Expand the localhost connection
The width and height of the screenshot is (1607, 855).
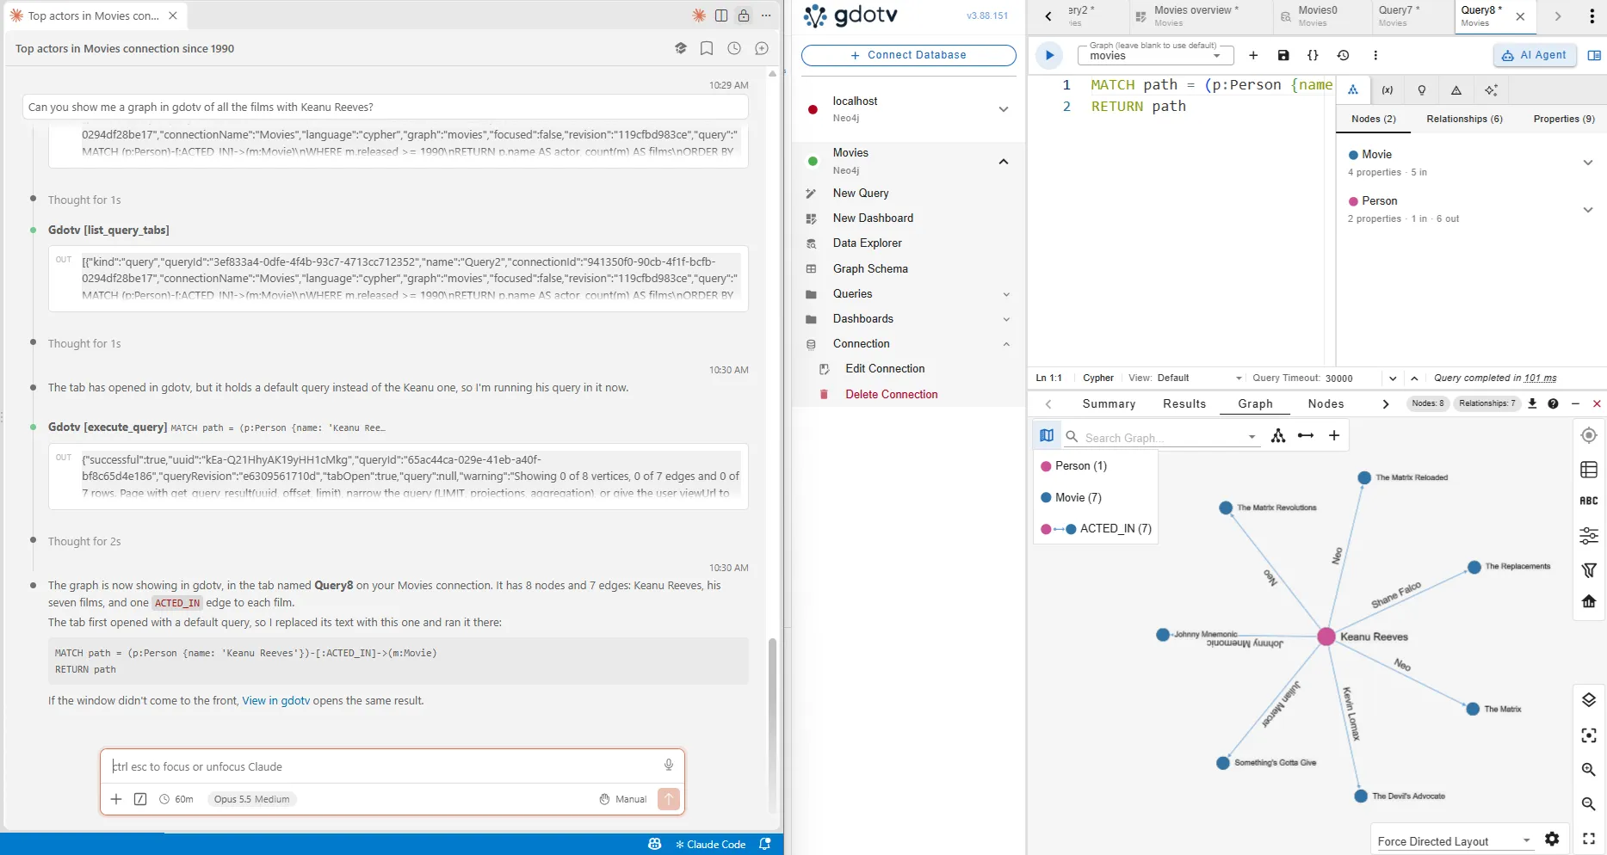click(1004, 109)
